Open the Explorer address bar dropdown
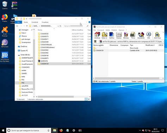167x133 pixels. [58, 26]
